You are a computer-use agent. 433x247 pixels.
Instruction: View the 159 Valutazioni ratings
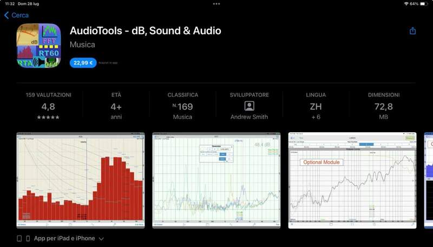(48, 95)
